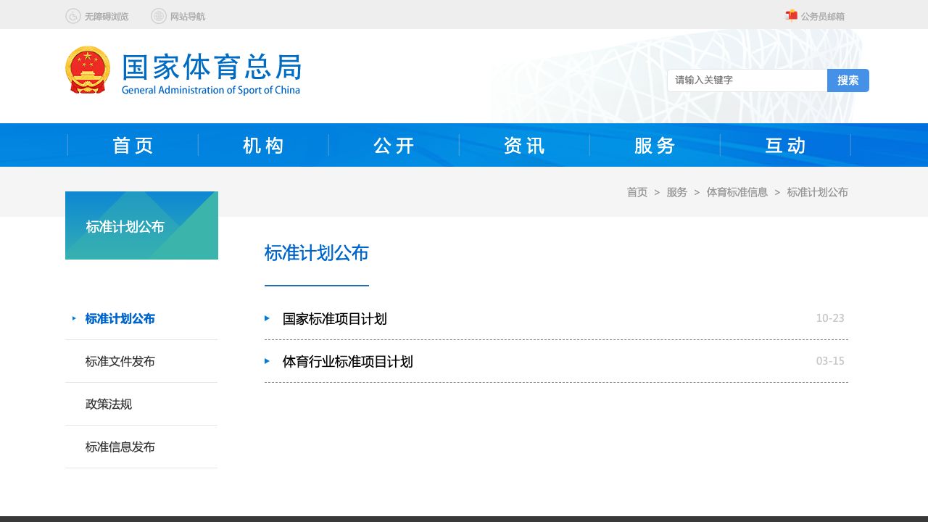Select 资讯 in the navigation bar
The image size is (928, 522).
524,146
